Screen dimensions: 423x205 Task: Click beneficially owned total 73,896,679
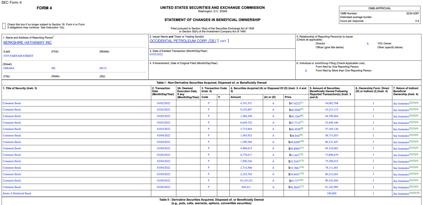coord(332,155)
